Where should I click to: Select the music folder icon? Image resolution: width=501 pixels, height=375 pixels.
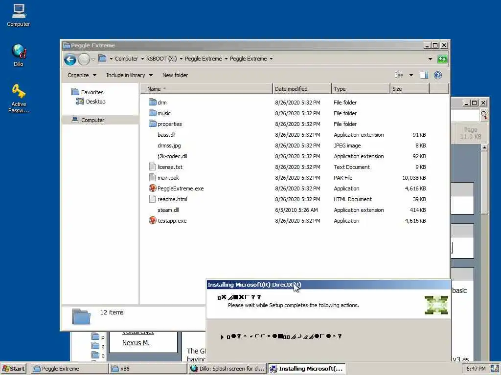point(153,113)
